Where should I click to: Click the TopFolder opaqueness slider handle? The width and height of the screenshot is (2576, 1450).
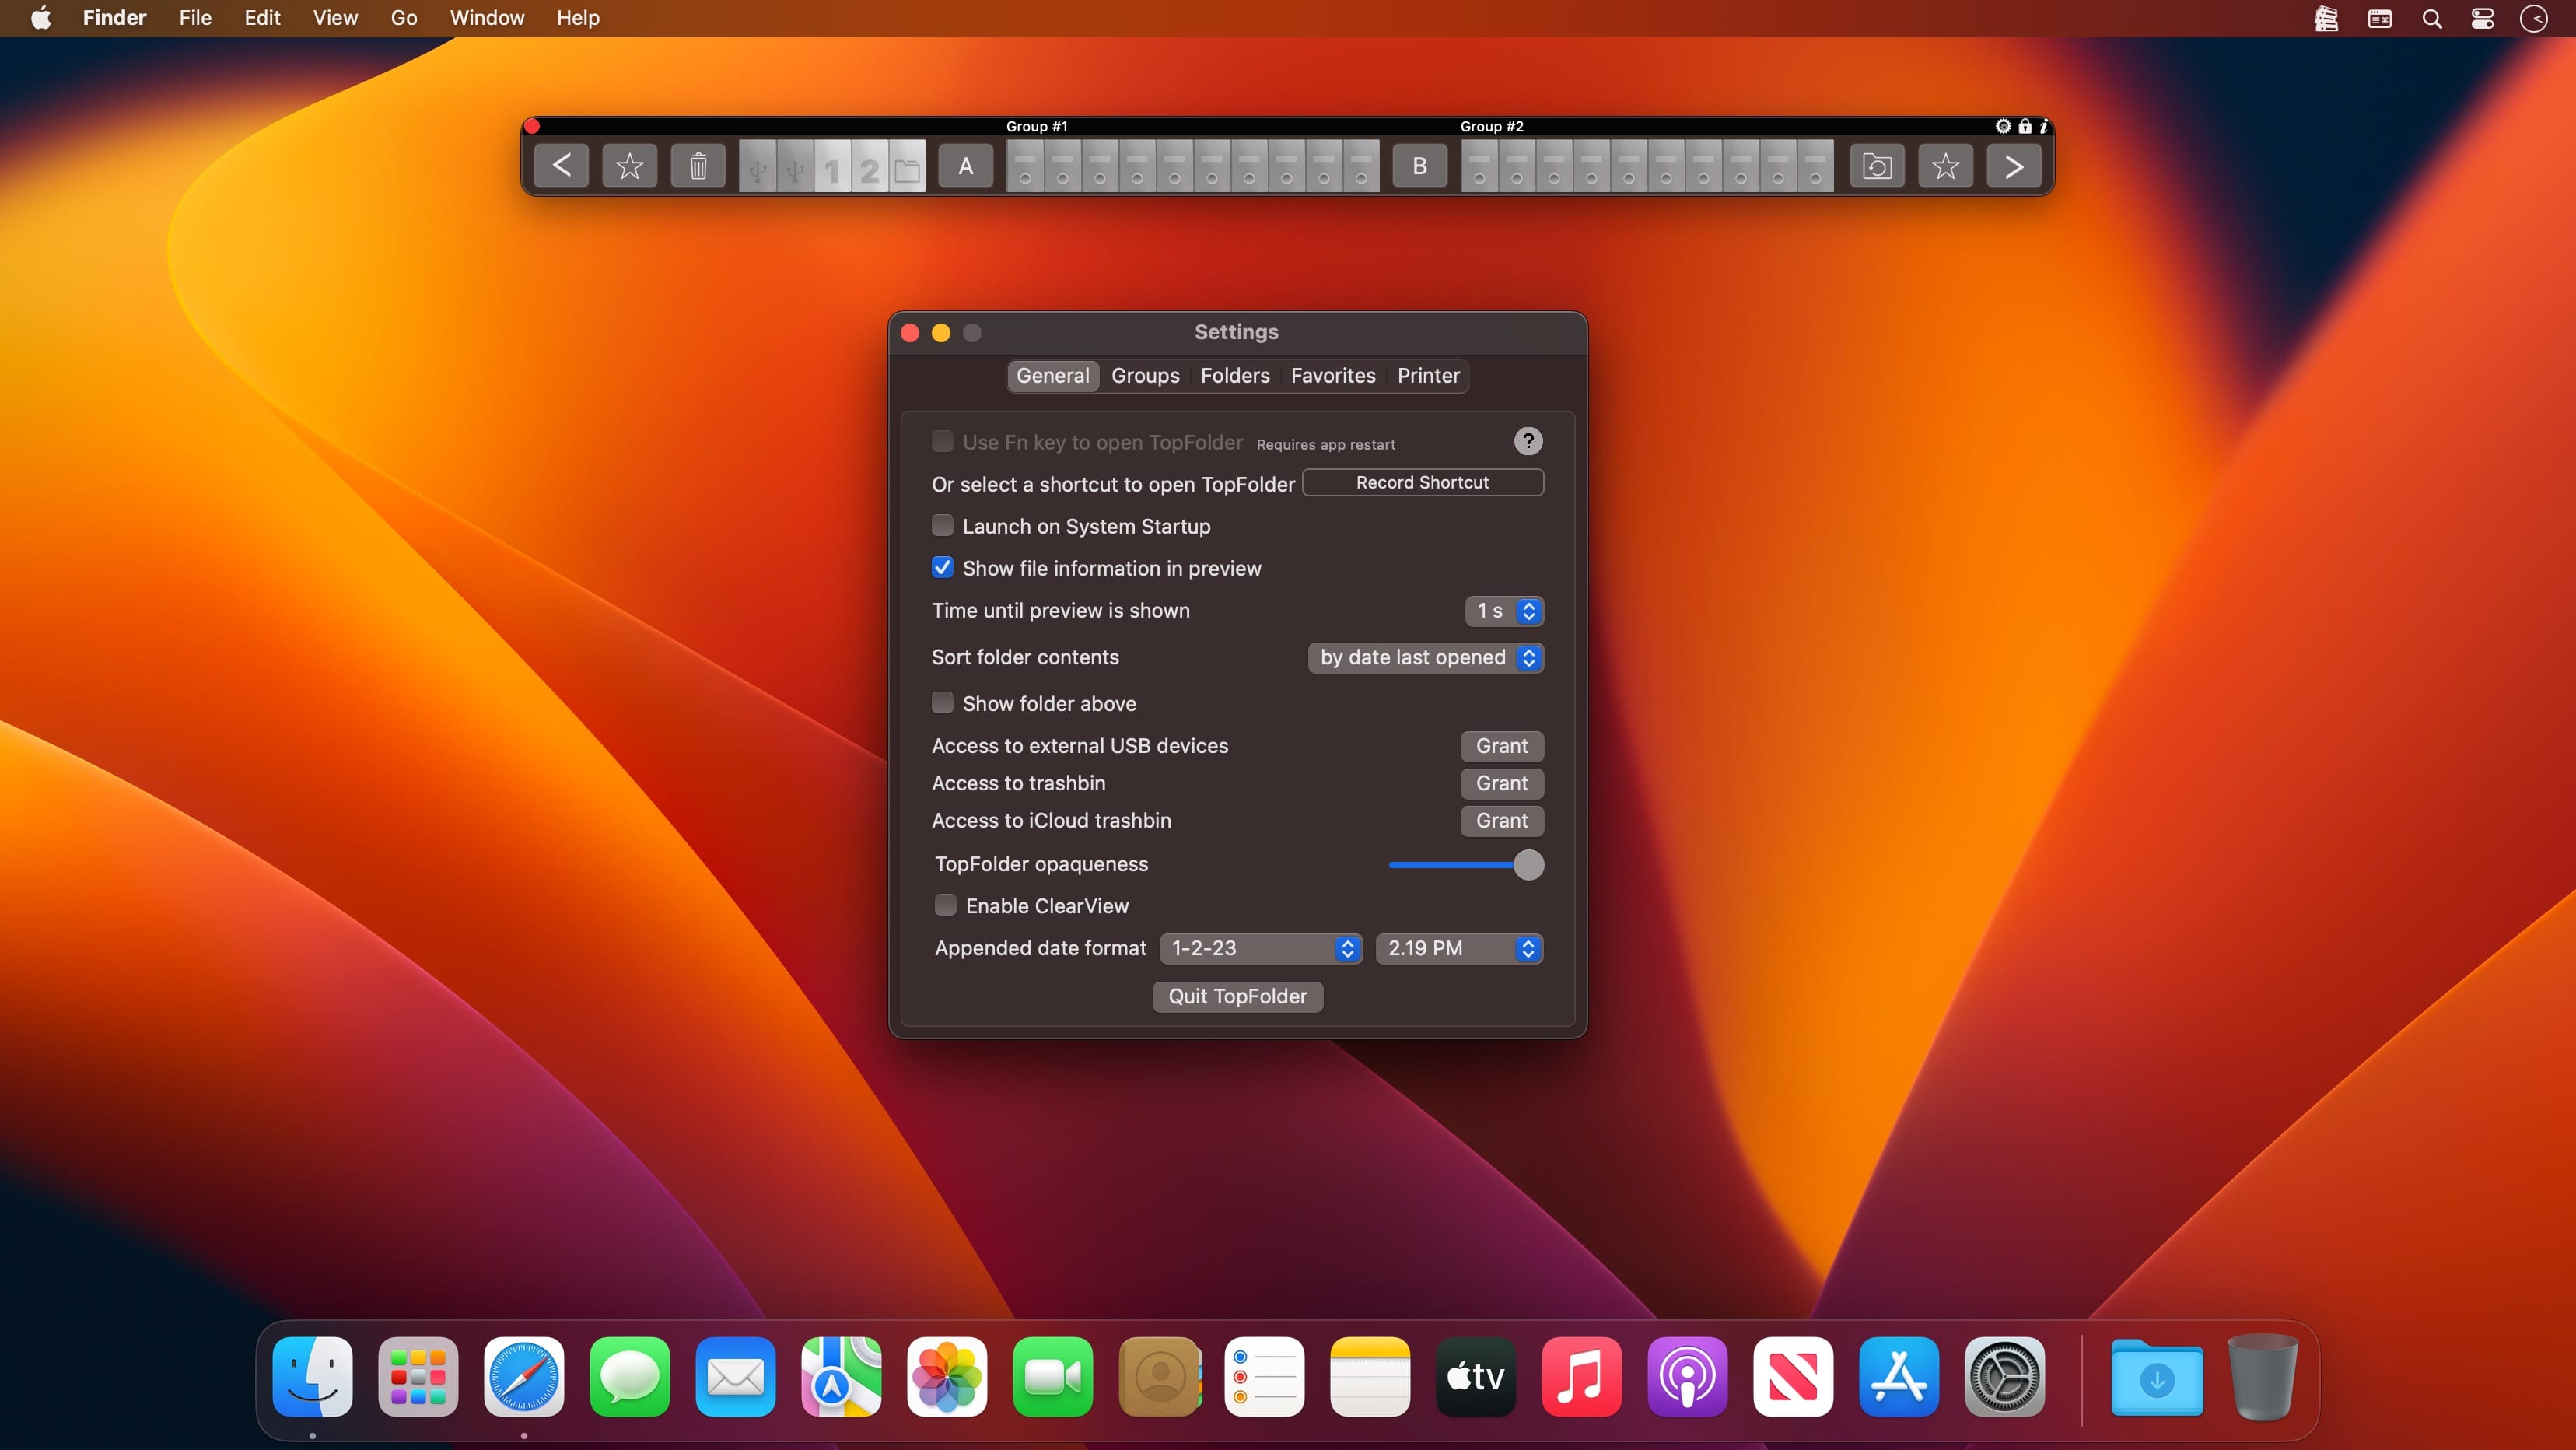coord(1528,865)
